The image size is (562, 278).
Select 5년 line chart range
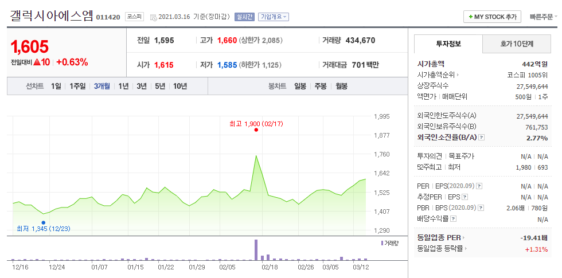pyautogui.click(x=160, y=87)
